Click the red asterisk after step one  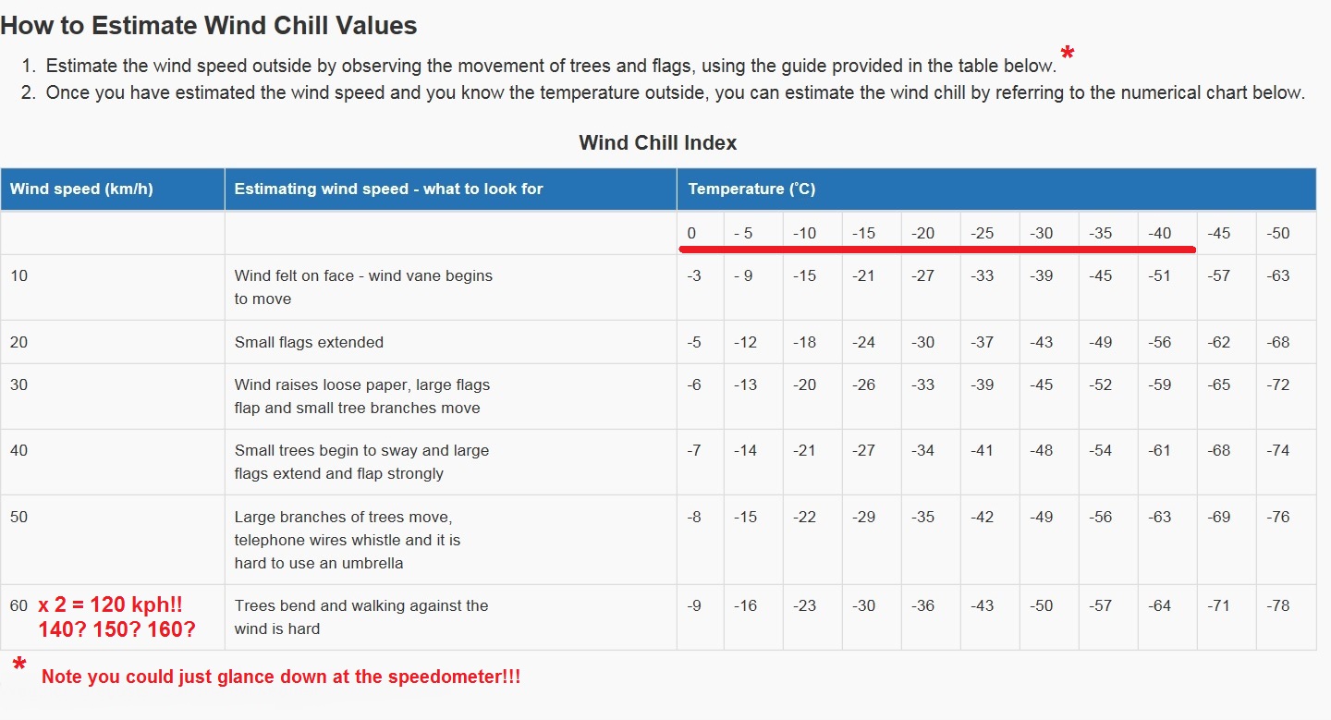[x=1068, y=56]
